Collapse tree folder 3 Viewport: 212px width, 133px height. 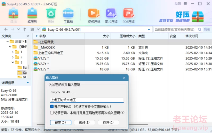pyautogui.click(x=13, y=62)
